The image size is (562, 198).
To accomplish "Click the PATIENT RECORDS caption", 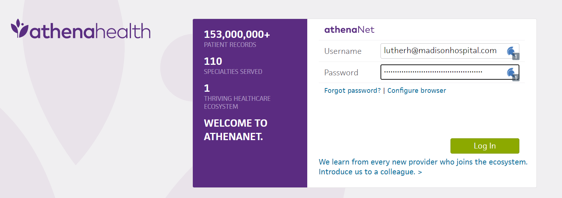I will click(x=230, y=45).
